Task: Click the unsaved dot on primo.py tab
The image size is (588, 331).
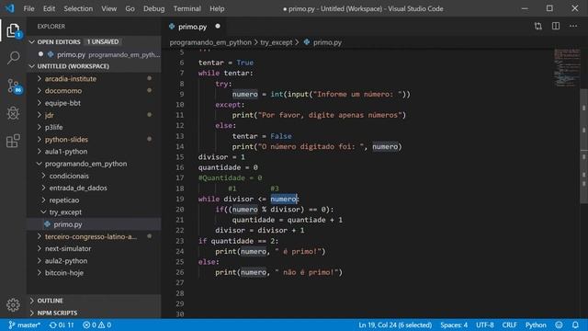Action: point(218,27)
